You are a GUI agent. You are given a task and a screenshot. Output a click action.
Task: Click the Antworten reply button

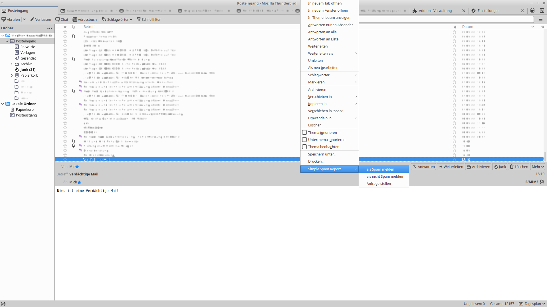tap(423, 167)
